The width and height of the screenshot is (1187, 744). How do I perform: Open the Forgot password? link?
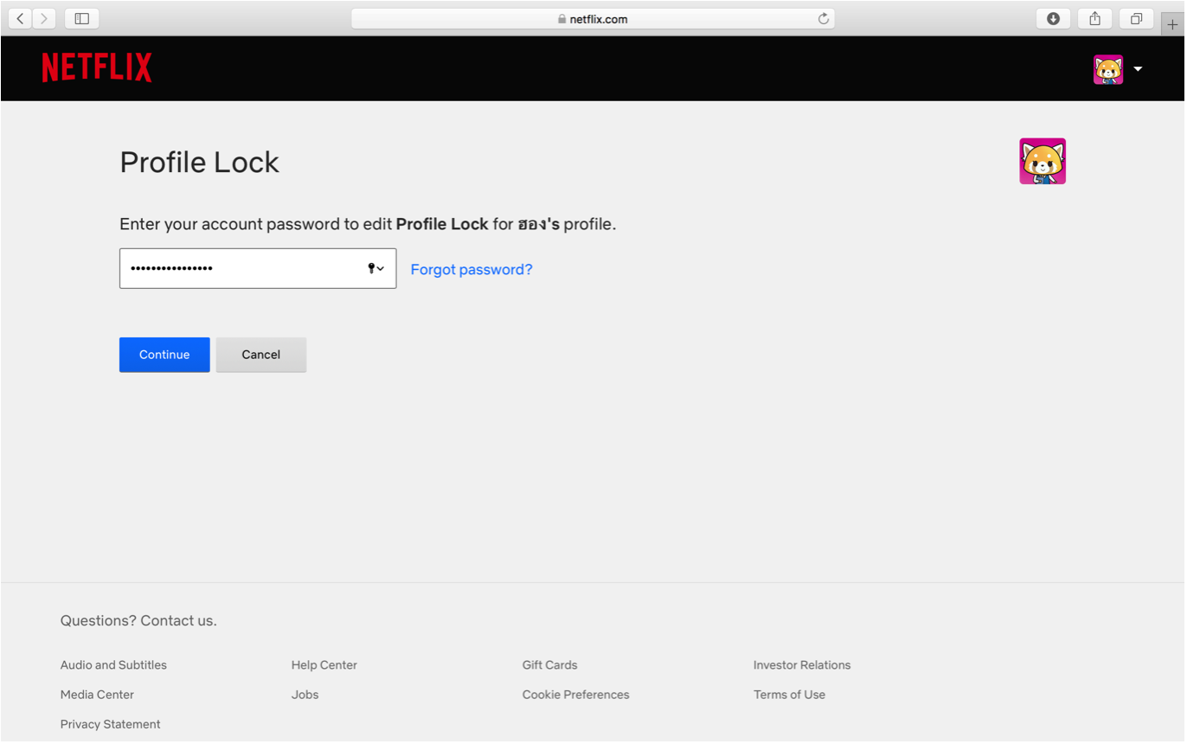(472, 270)
